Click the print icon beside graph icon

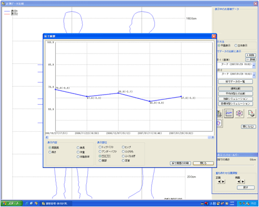[x=219, y=113]
